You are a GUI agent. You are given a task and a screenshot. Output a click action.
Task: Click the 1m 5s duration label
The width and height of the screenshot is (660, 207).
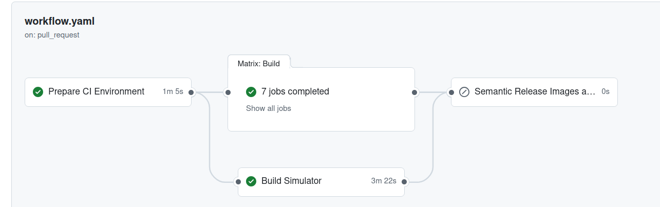coord(173,92)
